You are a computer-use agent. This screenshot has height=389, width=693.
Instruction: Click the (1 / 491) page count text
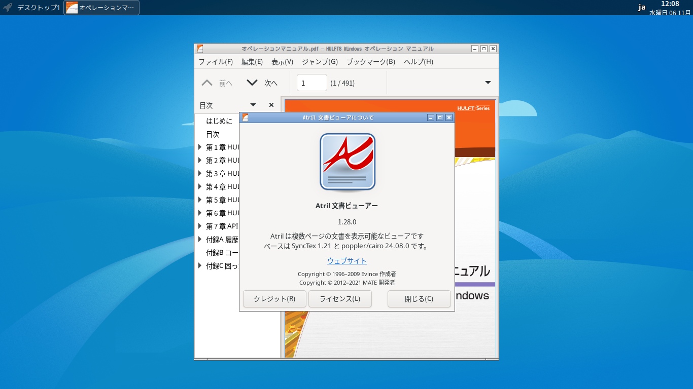coord(342,83)
